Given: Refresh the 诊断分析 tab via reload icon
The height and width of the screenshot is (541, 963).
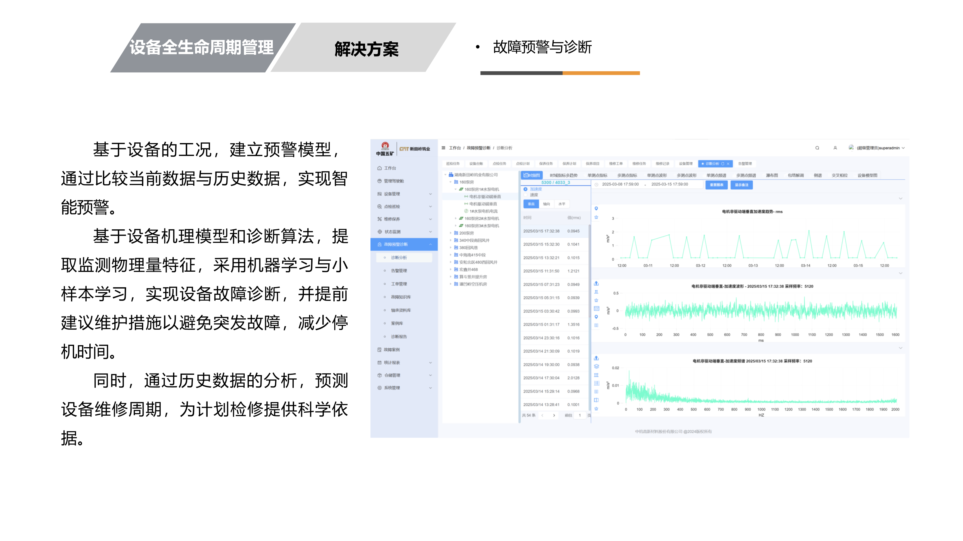Looking at the screenshot, I should pyautogui.click(x=723, y=164).
